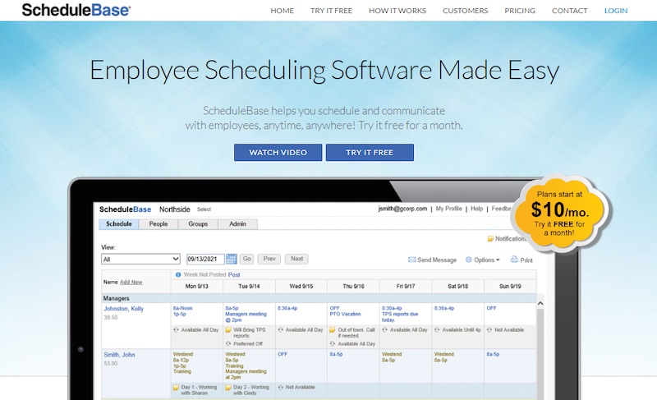657x400 pixels.
Task: Click John's Monday Westend Training shift
Action: pos(182,363)
